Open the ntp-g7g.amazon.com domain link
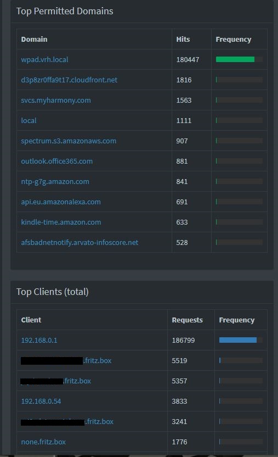This screenshot has width=278, height=457. [55, 182]
